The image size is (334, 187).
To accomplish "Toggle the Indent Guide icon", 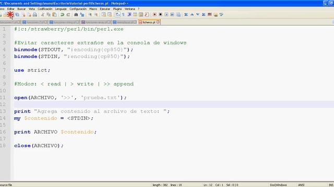I will click(129, 15).
